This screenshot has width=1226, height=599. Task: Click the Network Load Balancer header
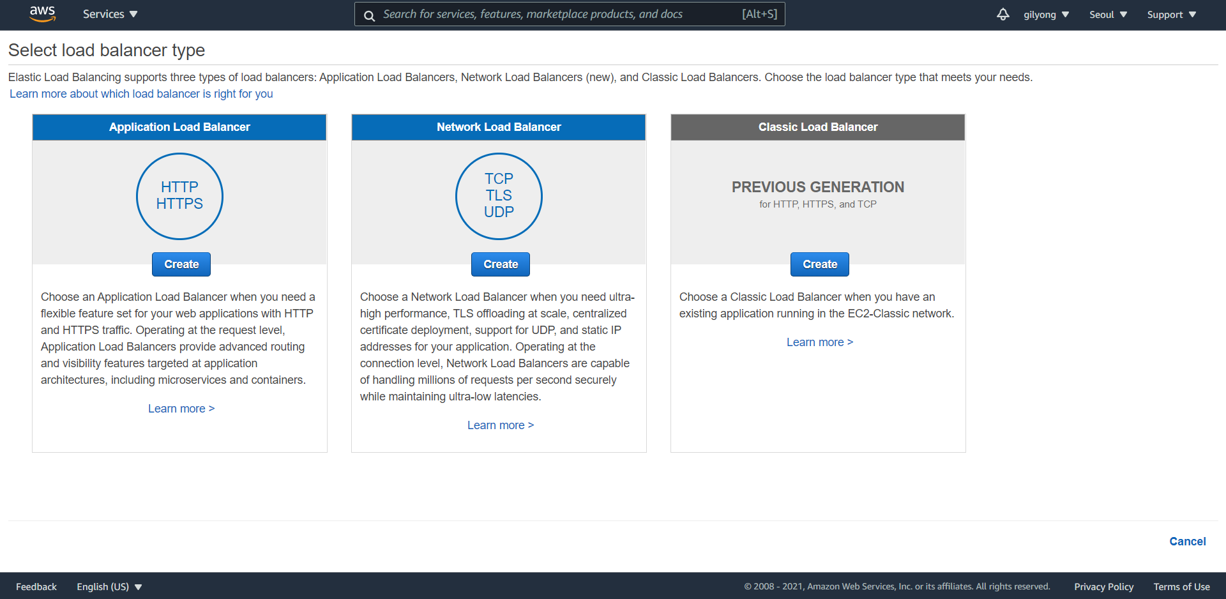pyautogui.click(x=499, y=127)
